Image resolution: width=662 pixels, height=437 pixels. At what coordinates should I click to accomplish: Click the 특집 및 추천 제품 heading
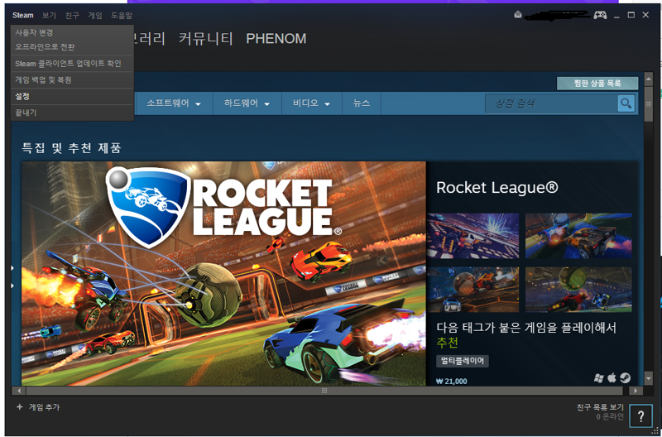[71, 148]
